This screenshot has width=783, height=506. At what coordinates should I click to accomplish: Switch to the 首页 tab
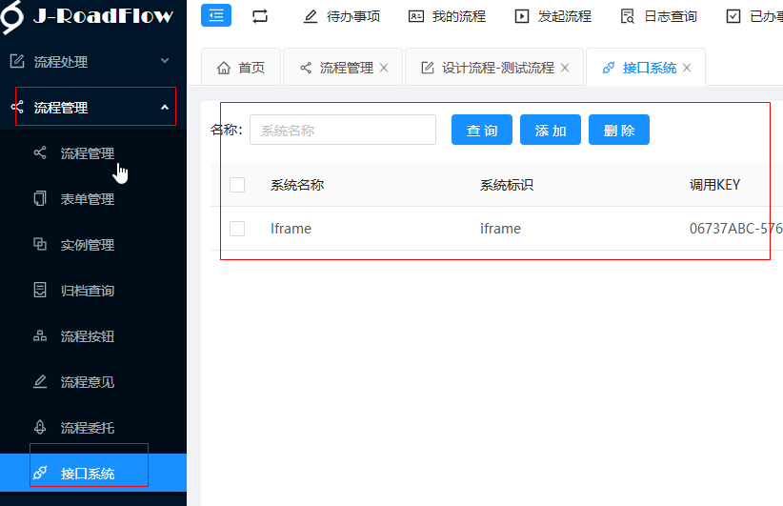click(241, 69)
